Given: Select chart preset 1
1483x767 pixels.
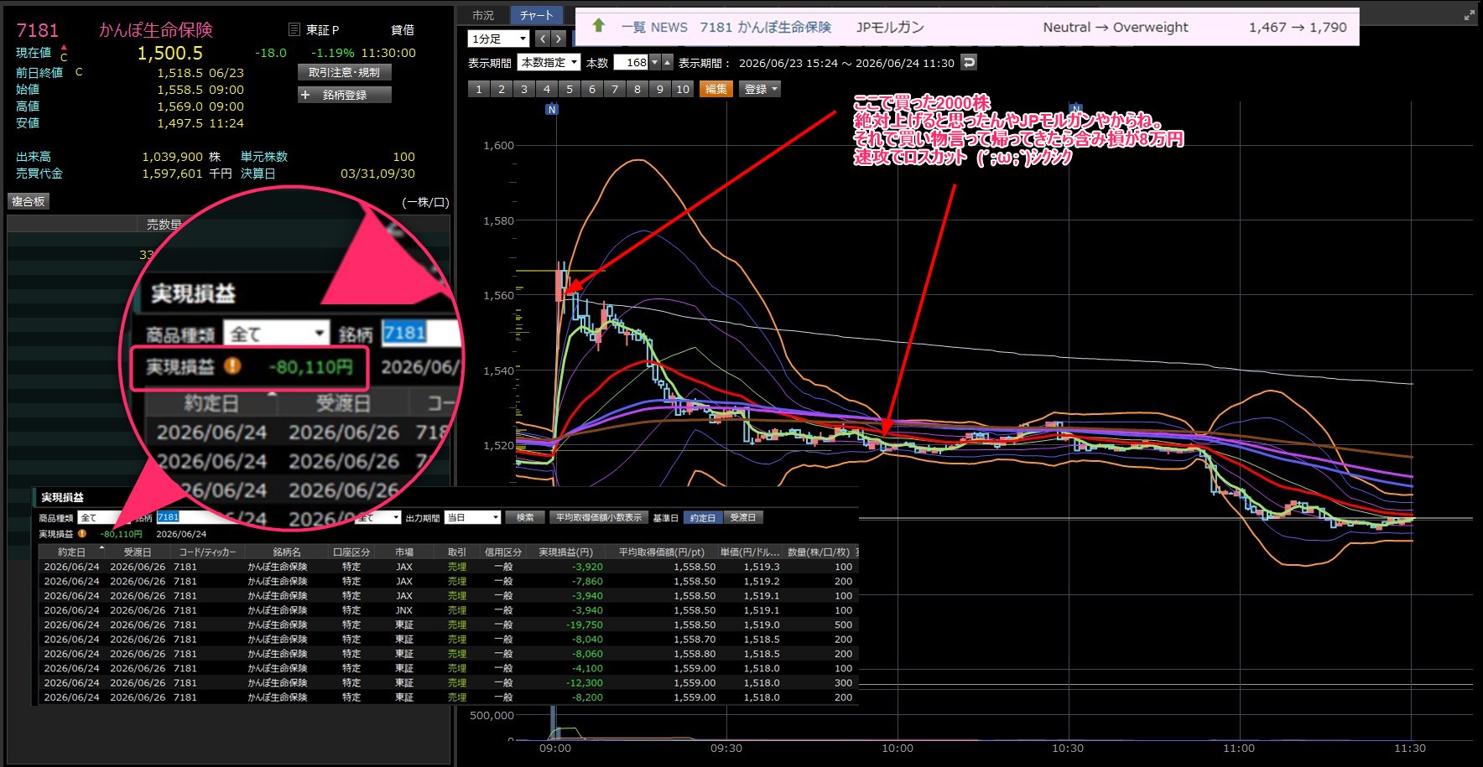Looking at the screenshot, I should click(479, 89).
